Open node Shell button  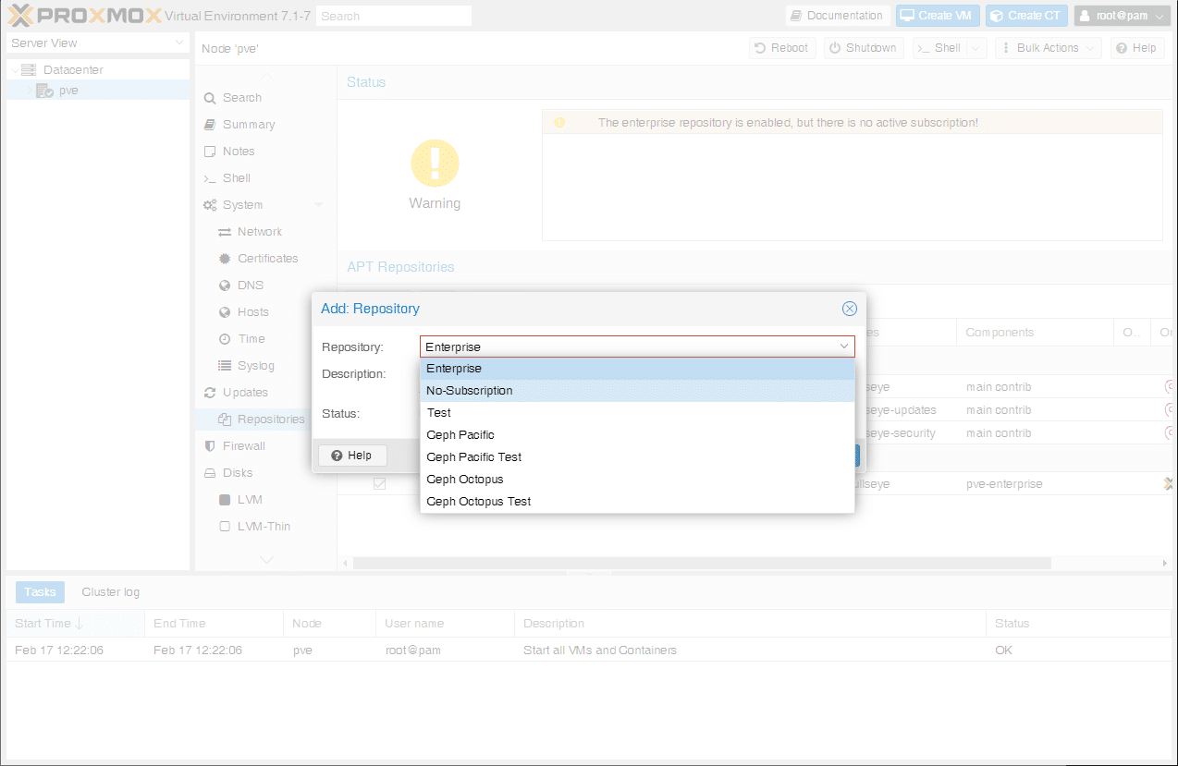click(939, 48)
